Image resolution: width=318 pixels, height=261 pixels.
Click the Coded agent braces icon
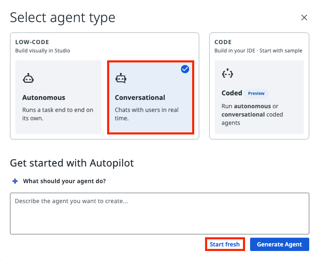[227, 73]
